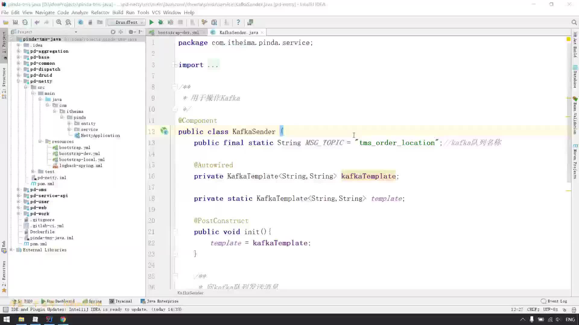
Task: Click Spring gutter icon on line 12
Action: (164, 131)
